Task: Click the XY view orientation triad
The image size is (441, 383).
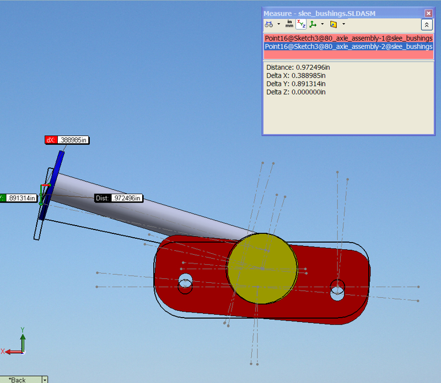Action: click(14, 342)
